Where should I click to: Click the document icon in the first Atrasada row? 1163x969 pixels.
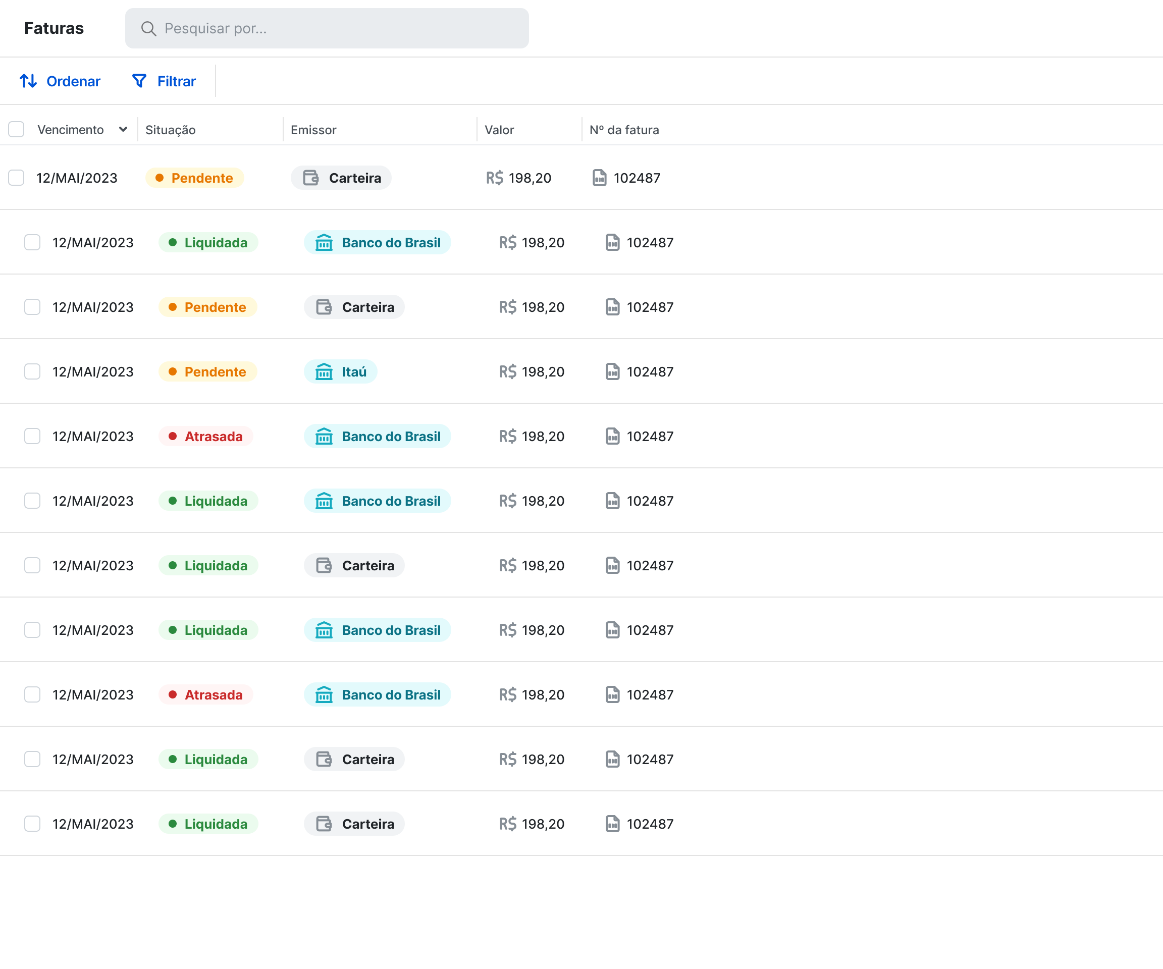[612, 437]
